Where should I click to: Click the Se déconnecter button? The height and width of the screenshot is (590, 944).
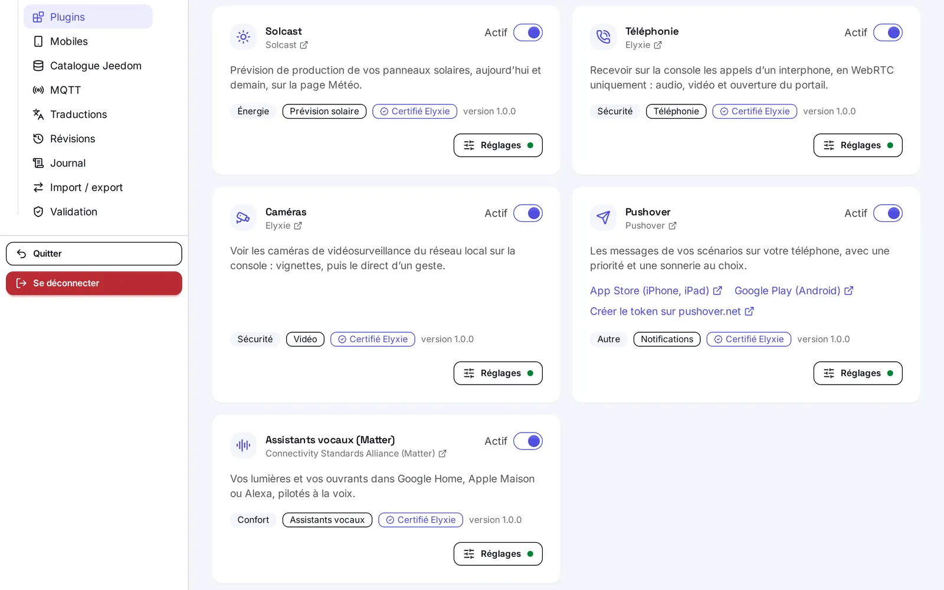94,283
